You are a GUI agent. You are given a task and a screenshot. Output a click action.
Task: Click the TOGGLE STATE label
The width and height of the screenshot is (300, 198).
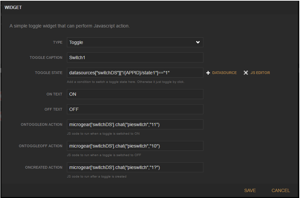point(49,73)
